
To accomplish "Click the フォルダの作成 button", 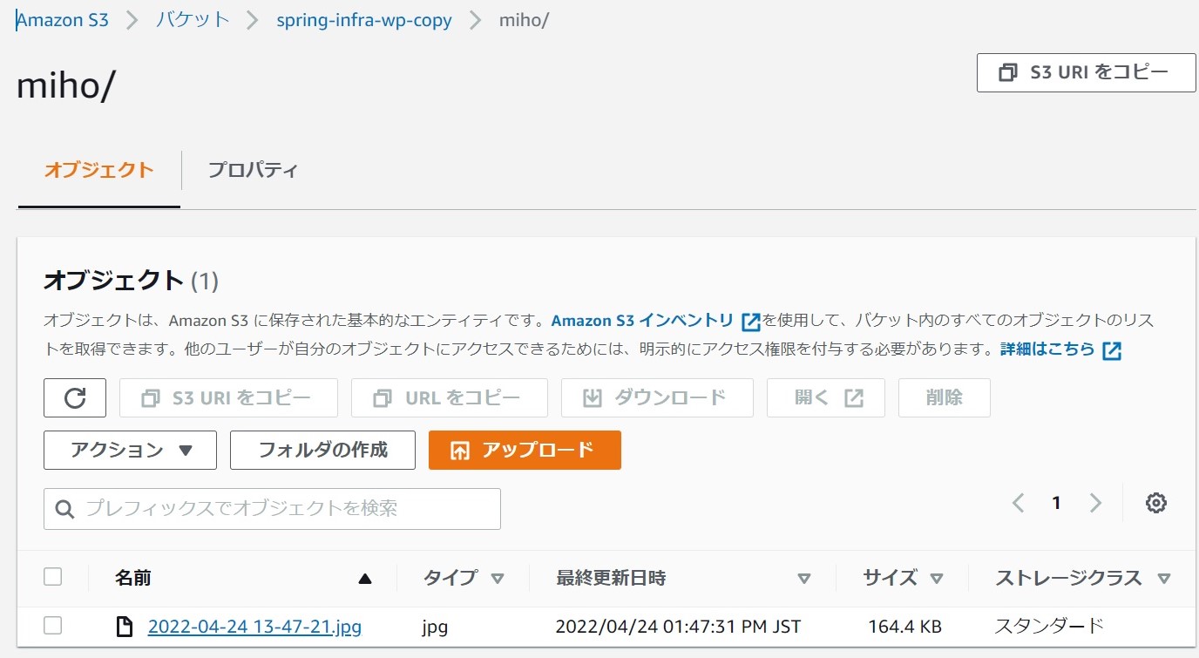I will [322, 450].
